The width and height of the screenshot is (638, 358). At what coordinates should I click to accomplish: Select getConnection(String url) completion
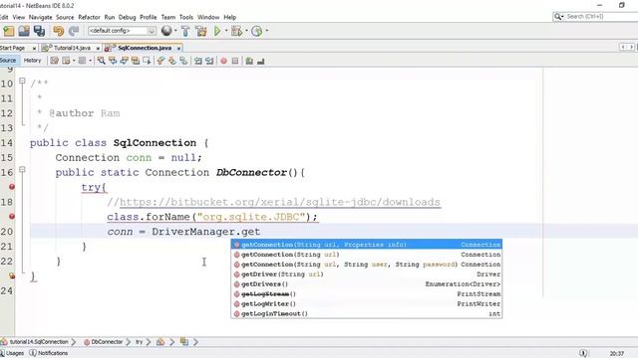pyautogui.click(x=367, y=255)
